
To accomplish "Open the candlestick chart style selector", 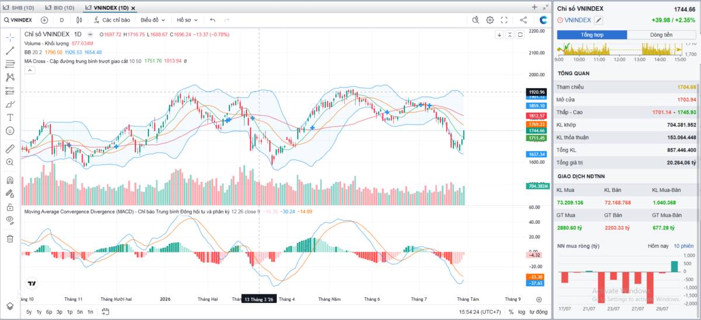I will (x=81, y=20).
